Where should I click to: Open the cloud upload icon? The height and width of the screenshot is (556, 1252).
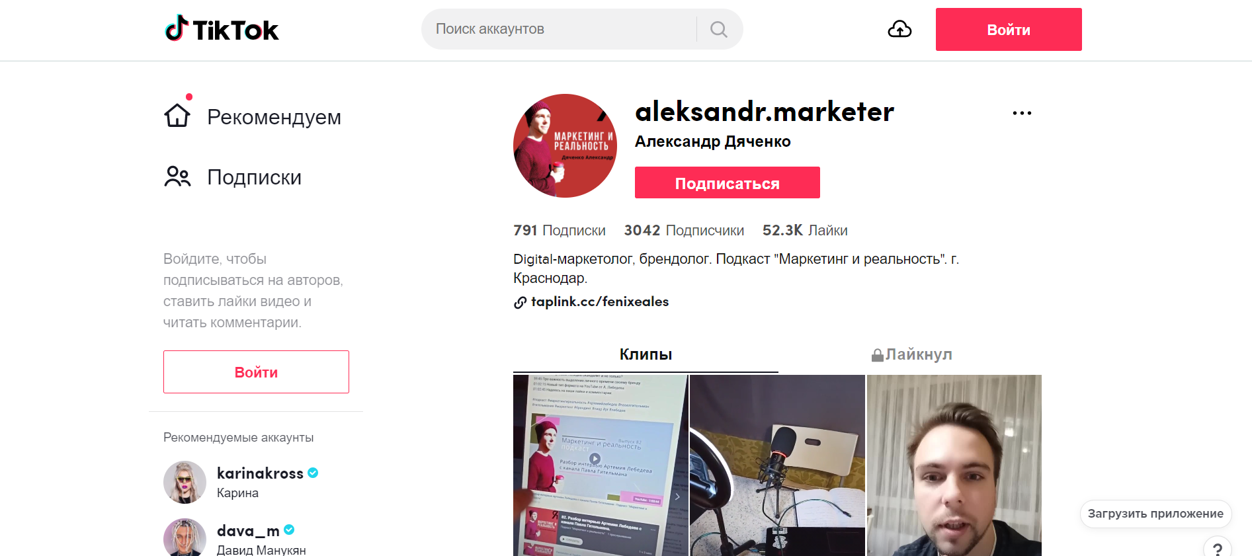[899, 29]
